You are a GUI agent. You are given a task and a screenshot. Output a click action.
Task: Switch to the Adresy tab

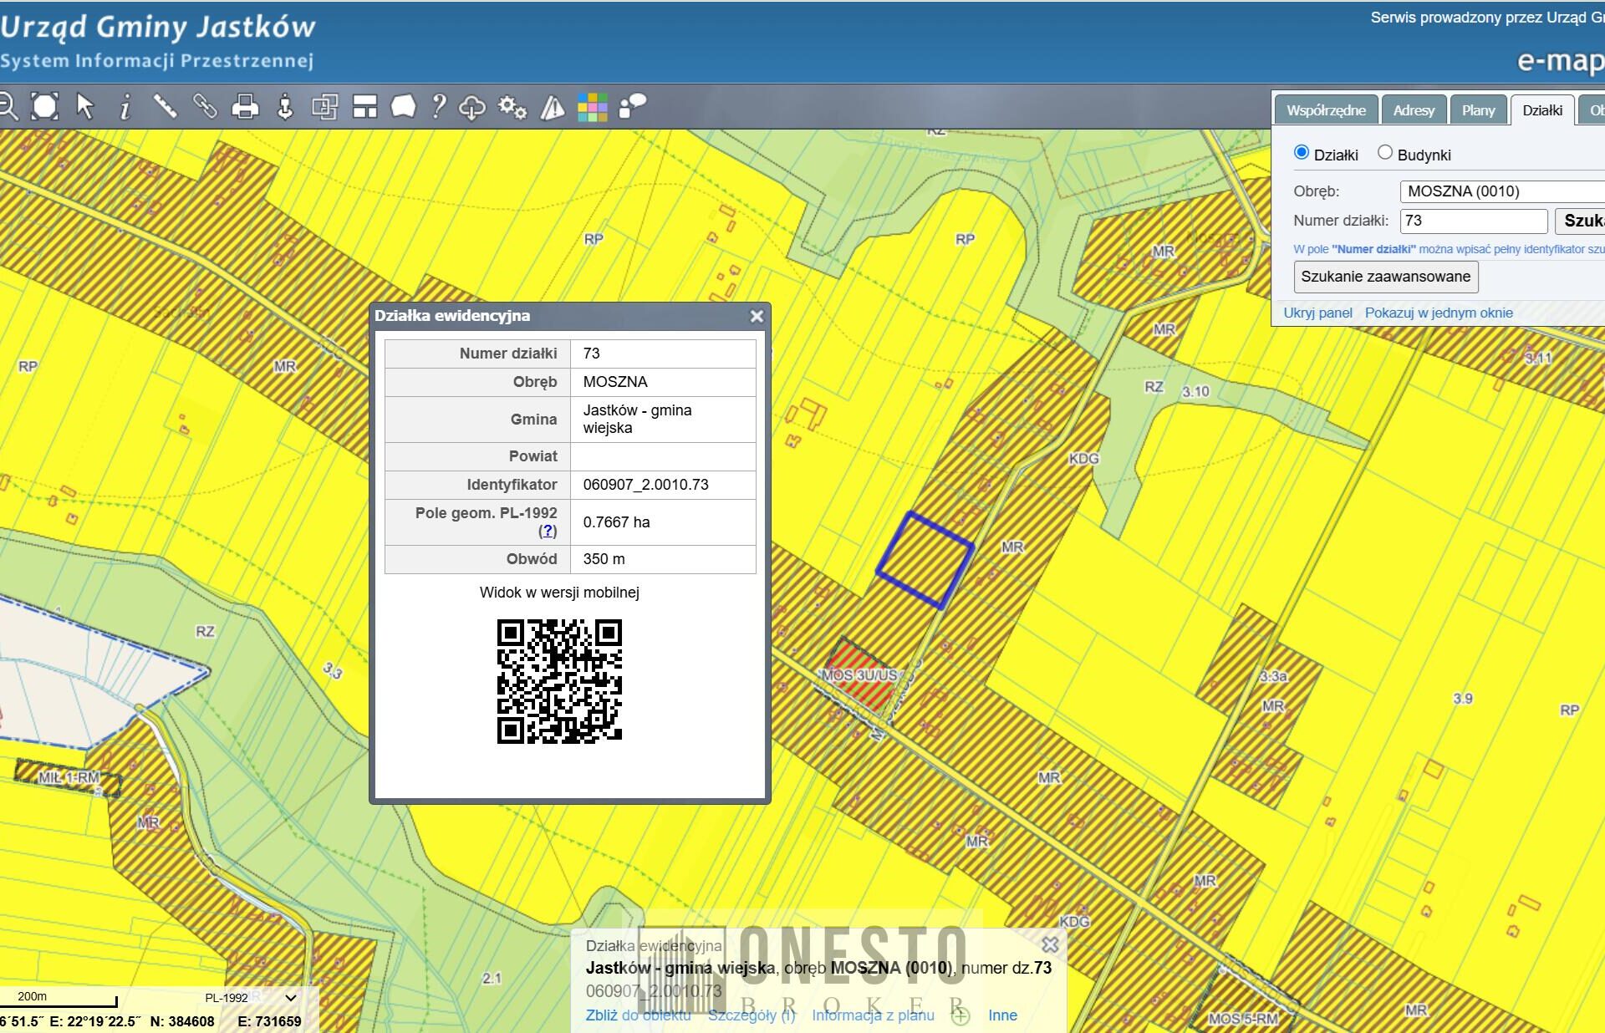tap(1413, 110)
